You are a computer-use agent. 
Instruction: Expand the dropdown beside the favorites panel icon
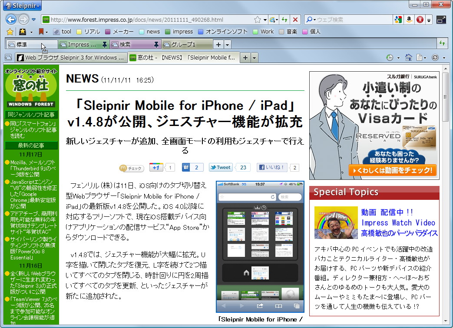point(31,32)
